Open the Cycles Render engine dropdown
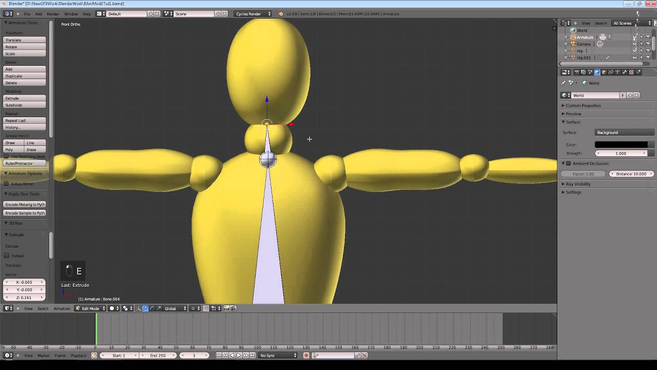657x370 pixels. coord(253,14)
